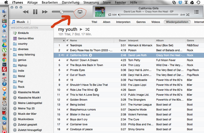Play the my youth playlist

pos(81,29)
